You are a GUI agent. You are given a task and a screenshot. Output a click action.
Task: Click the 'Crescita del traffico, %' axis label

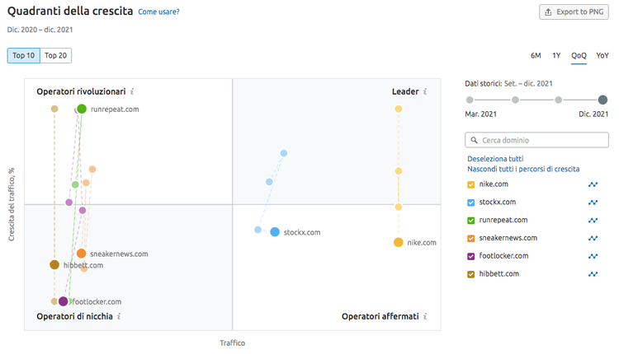click(x=12, y=204)
